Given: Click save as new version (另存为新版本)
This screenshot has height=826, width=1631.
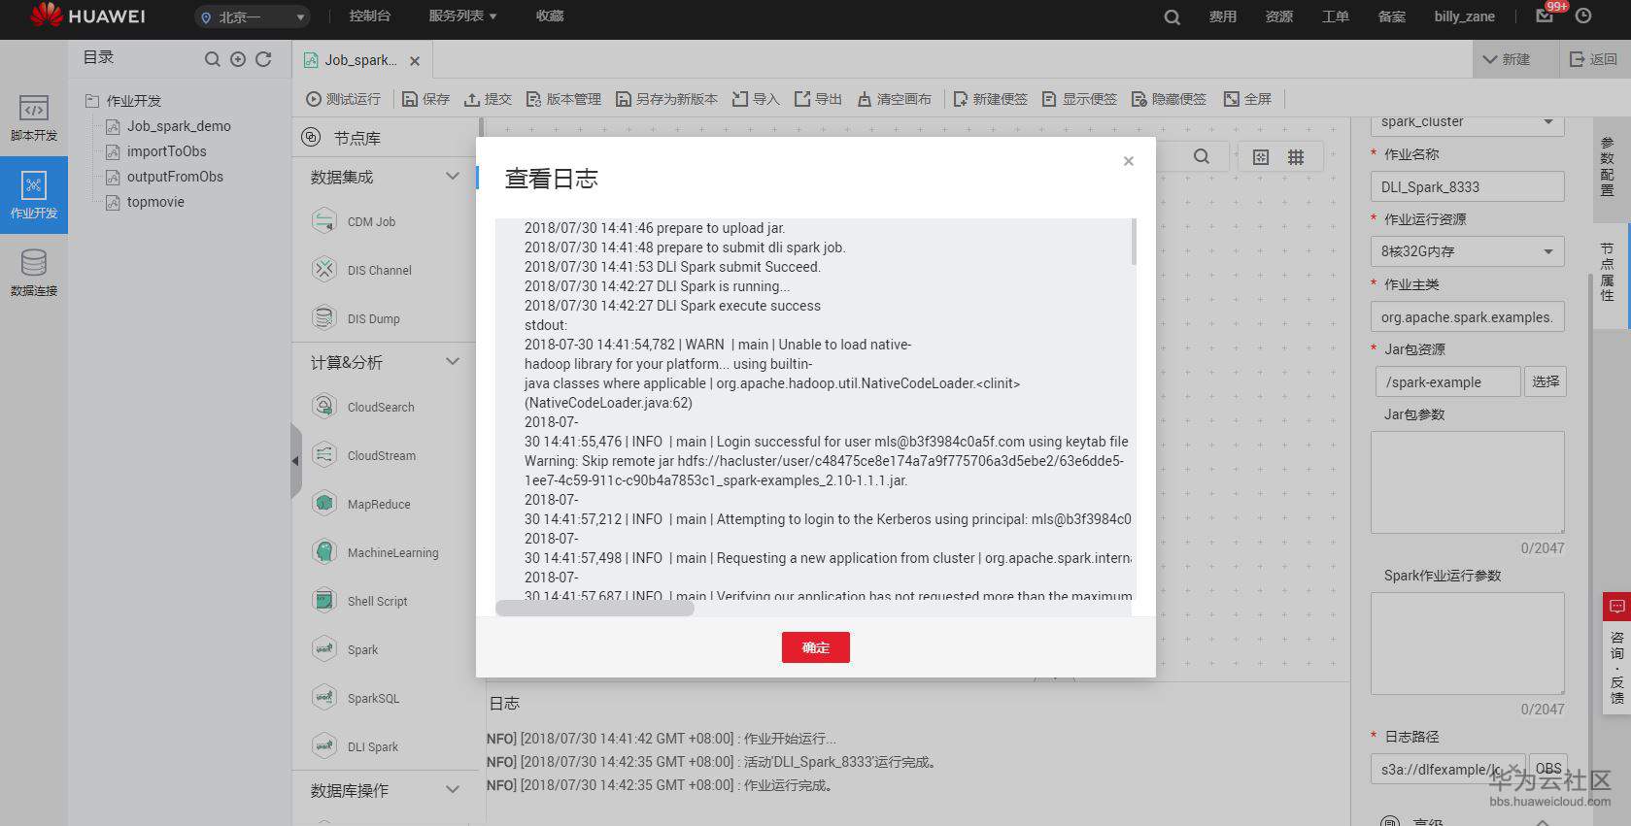Looking at the screenshot, I should coord(666,99).
